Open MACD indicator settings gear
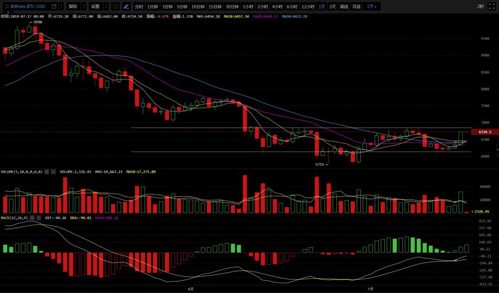The image size is (499, 293). point(32,218)
